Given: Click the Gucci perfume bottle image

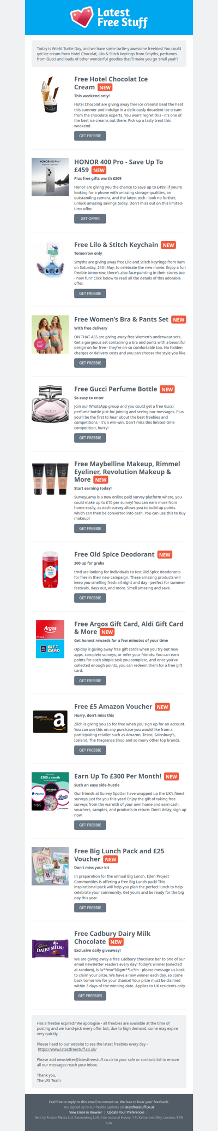Looking at the screenshot, I should click(50, 404).
